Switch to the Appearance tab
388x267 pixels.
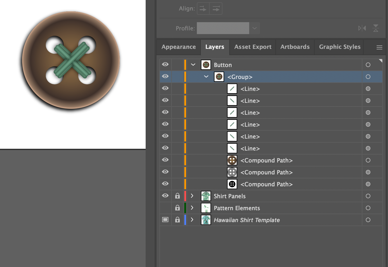point(179,47)
